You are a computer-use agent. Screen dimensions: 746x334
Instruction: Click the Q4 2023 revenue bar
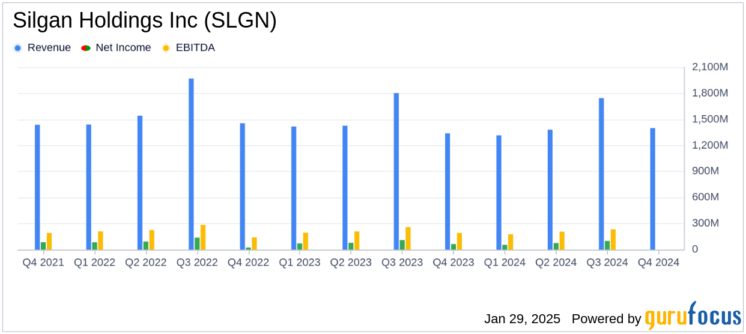(x=447, y=192)
